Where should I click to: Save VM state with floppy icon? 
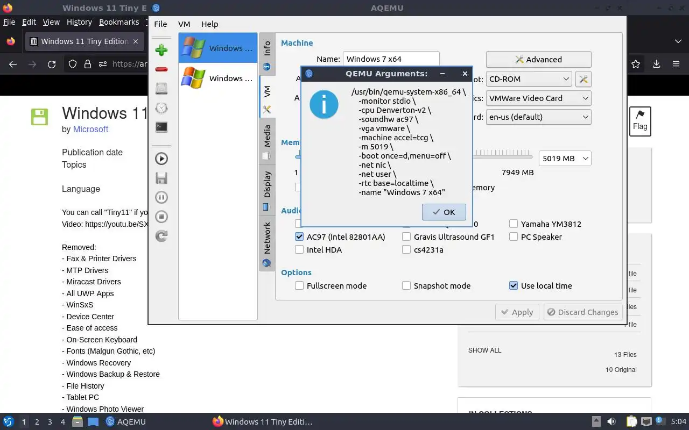(161, 178)
